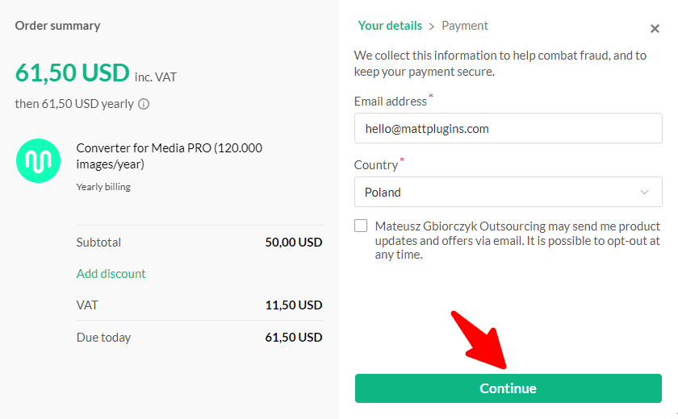Select the Payment breadcrumb step

point(465,26)
